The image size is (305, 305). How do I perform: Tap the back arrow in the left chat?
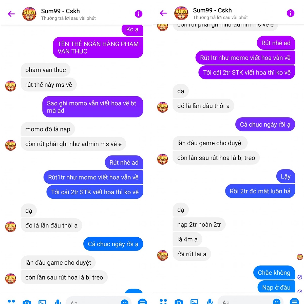11,14
